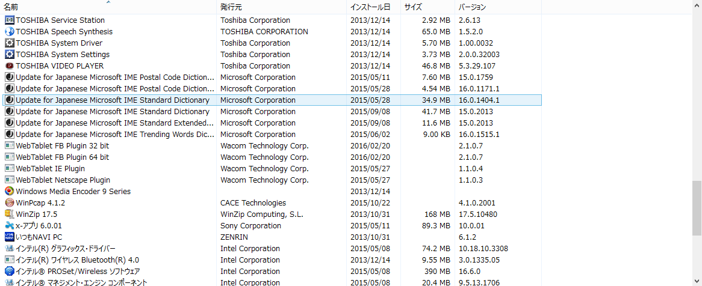702x286 pixels.
Task: Click the x-アプリ 6.0.01 icon
Action: (9, 225)
